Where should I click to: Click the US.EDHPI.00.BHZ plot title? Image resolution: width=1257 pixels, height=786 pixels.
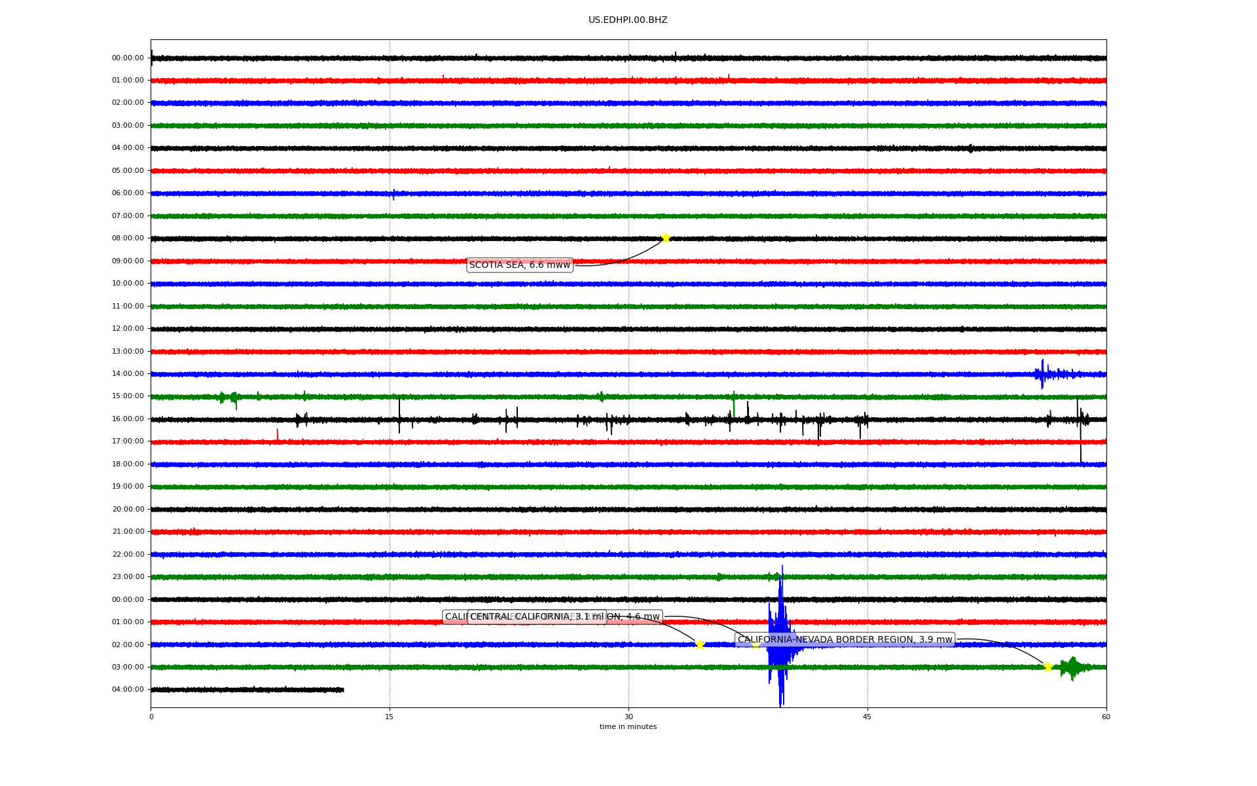click(628, 20)
